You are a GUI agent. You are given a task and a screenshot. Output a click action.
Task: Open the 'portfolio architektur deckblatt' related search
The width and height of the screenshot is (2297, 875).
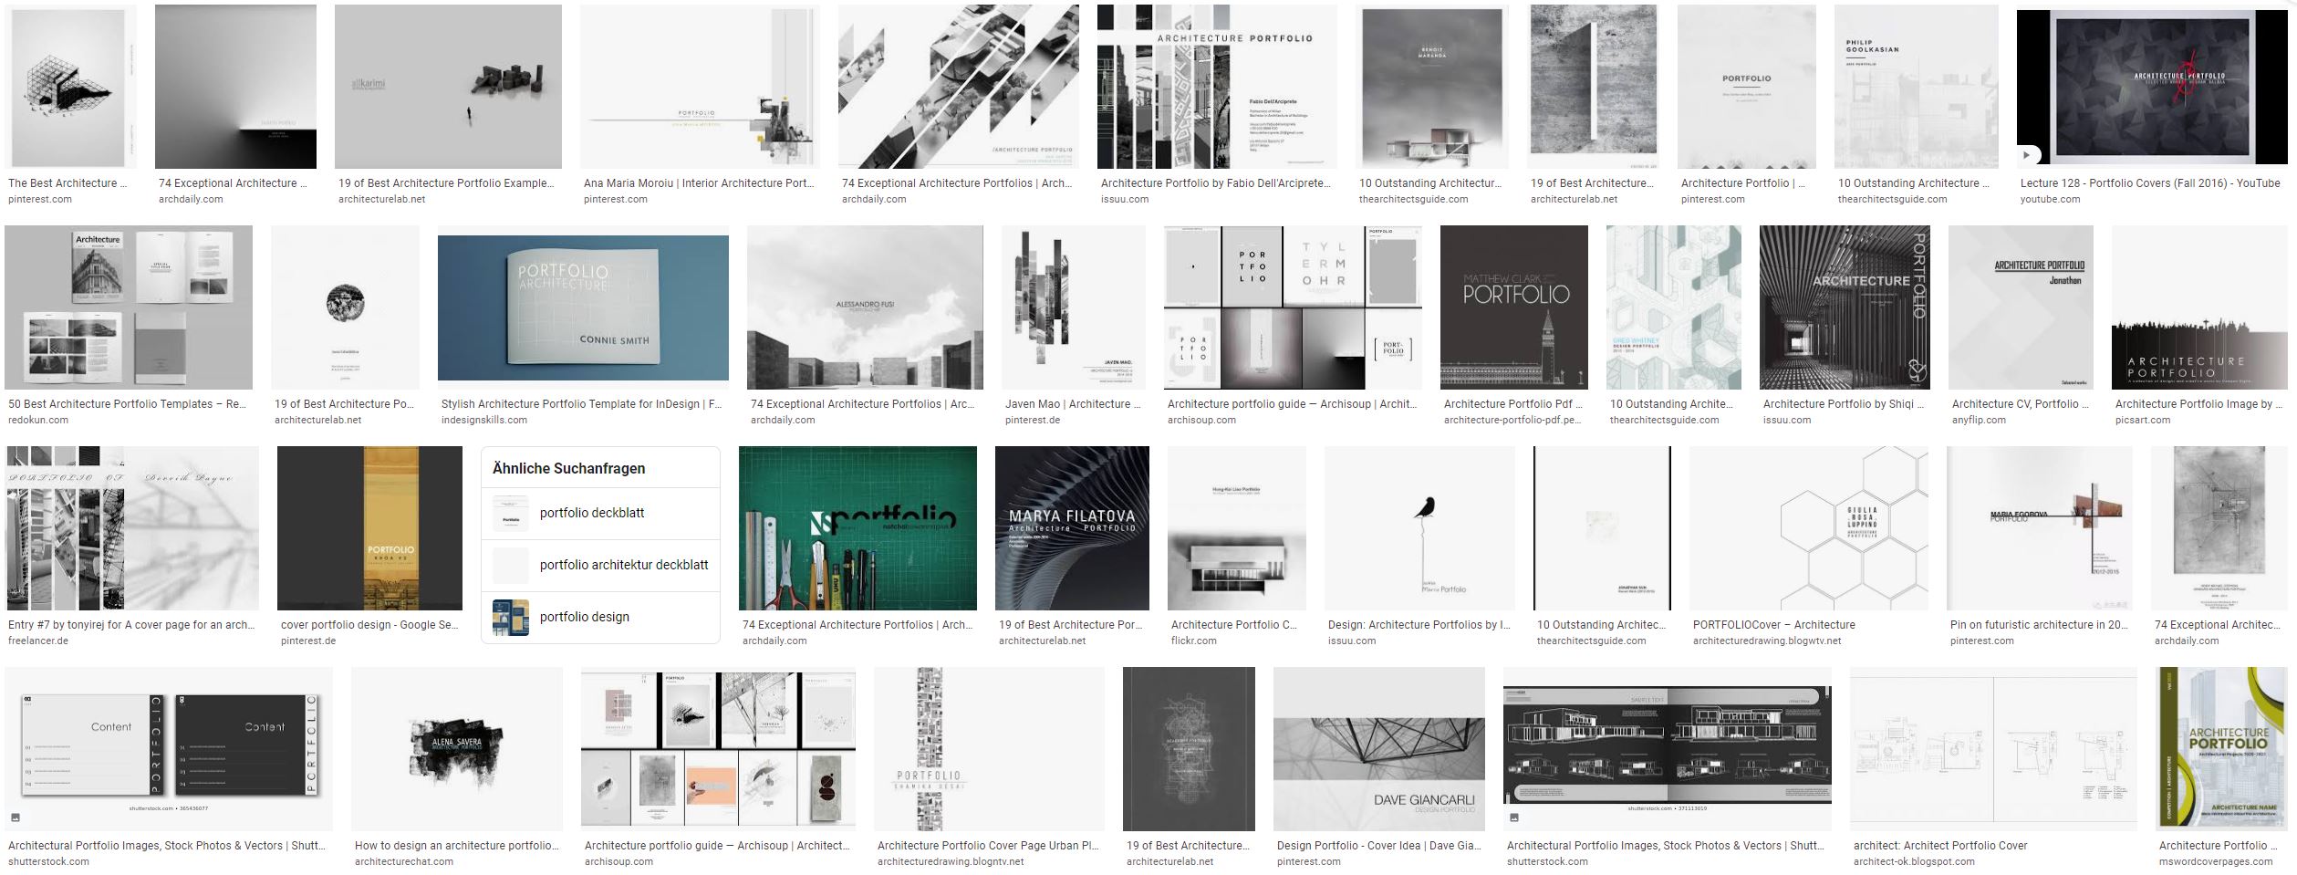click(600, 565)
